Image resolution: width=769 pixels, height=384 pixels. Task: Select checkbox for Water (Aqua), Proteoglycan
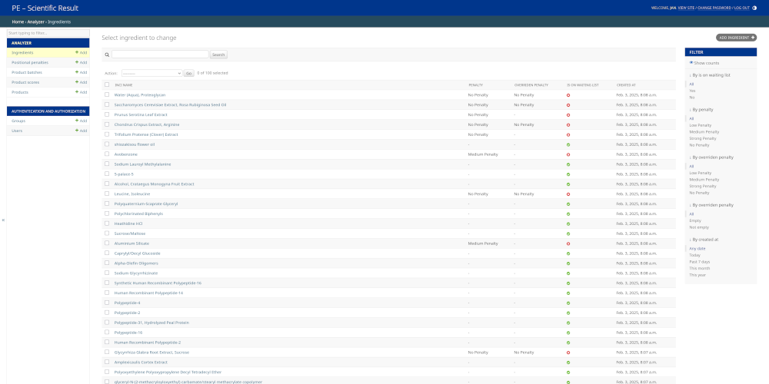pyautogui.click(x=107, y=94)
